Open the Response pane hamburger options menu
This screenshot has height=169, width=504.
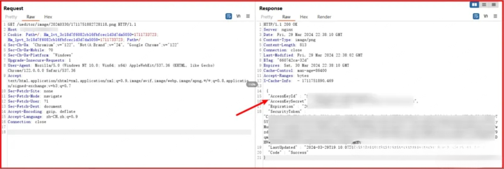(x=495, y=16)
